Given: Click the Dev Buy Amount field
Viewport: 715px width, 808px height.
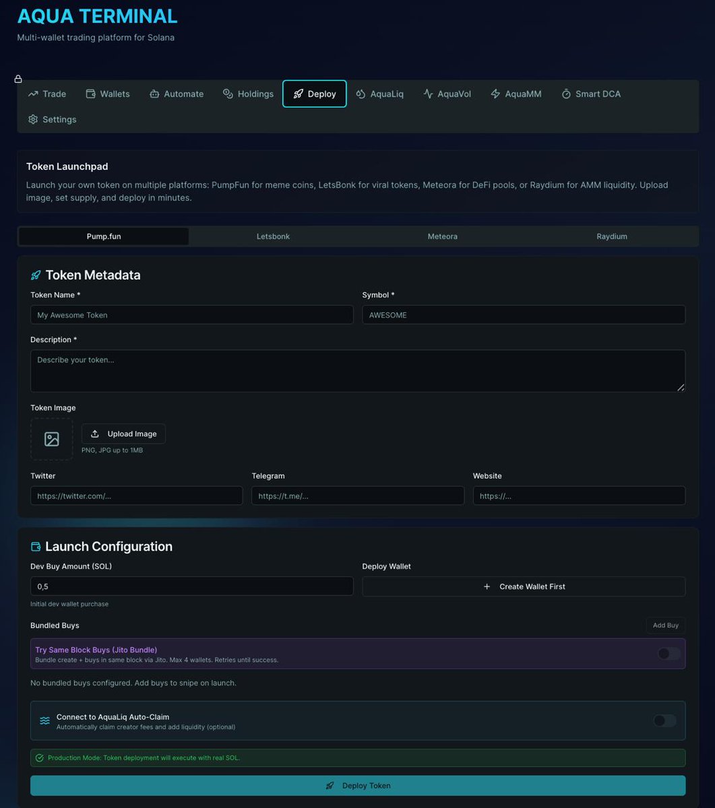Looking at the screenshot, I should tap(192, 586).
